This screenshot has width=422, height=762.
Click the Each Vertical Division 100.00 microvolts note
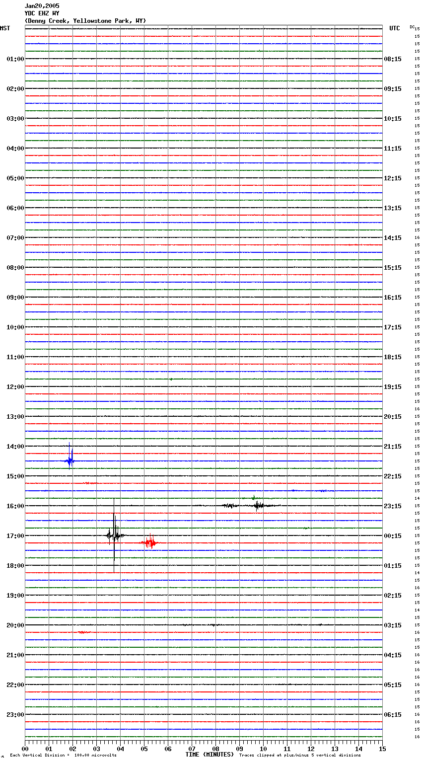63,756
